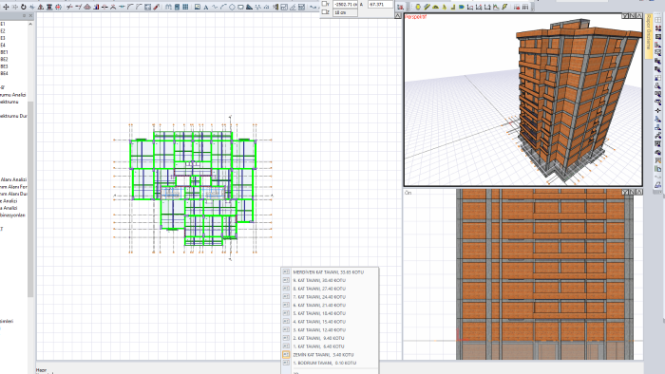Click the blue door-like toolbar icon
This screenshot has height=374, width=665.
[177, 8]
